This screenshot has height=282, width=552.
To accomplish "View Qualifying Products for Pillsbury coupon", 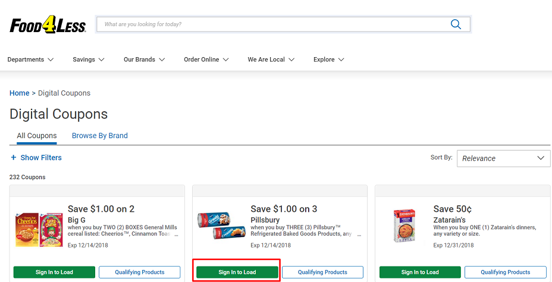I will tap(322, 272).
